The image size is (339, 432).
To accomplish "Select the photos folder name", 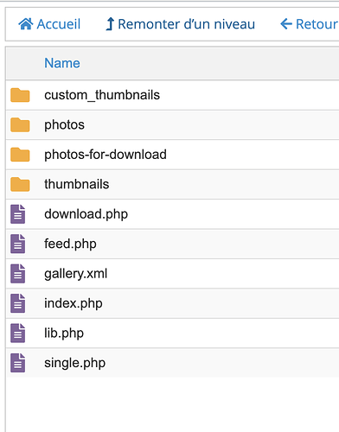I will [64, 125].
